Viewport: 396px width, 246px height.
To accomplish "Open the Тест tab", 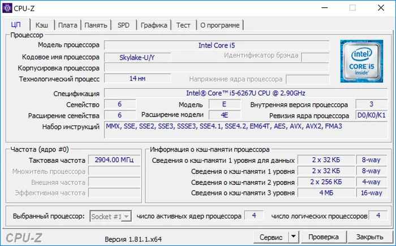I will click(x=183, y=25).
